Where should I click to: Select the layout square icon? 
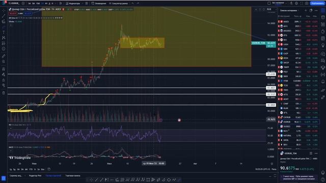[x=269, y=3]
